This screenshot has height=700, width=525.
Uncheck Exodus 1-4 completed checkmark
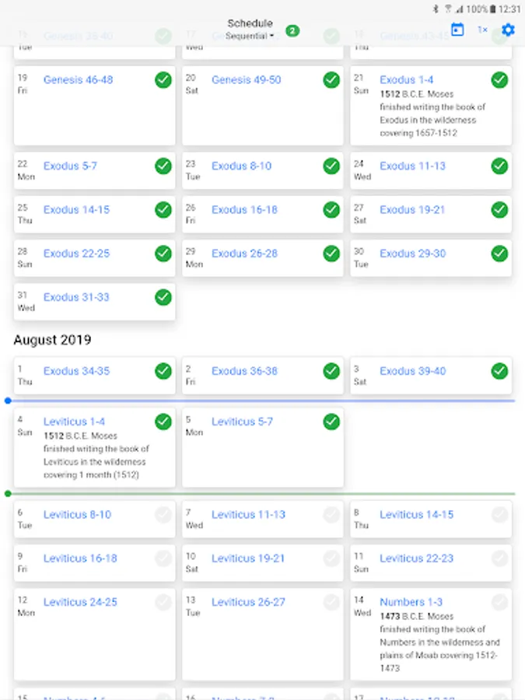[499, 79]
